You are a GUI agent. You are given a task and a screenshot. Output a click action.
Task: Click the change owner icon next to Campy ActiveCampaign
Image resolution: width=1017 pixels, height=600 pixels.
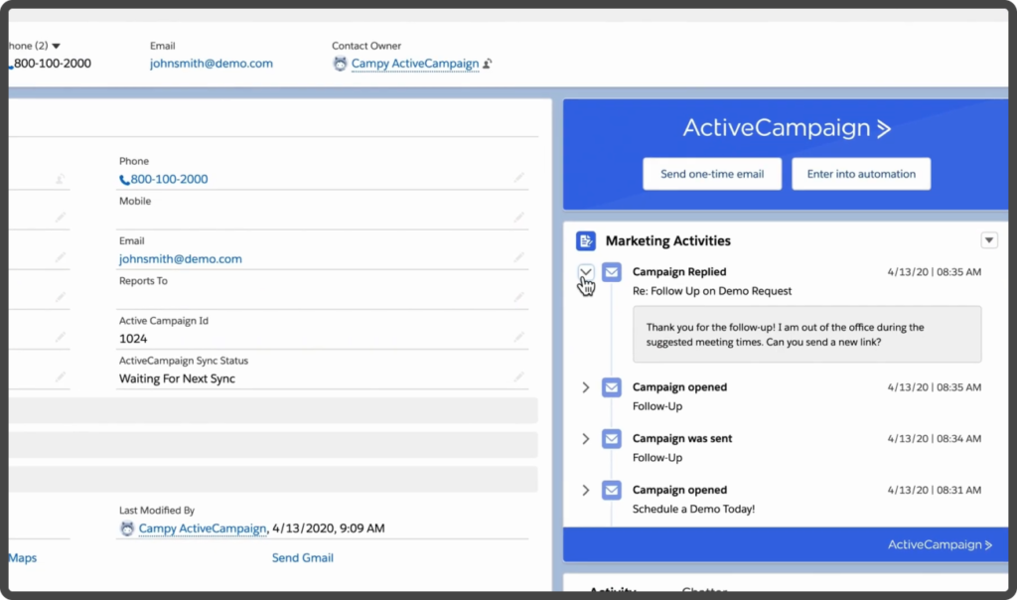pyautogui.click(x=487, y=64)
